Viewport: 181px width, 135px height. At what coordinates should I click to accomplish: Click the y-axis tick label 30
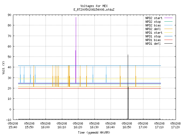pyautogui.click(x=9, y=78)
